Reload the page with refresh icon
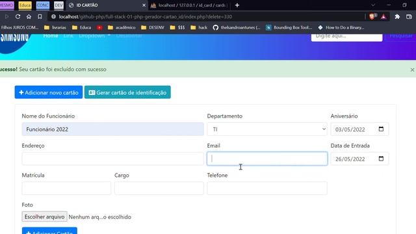Viewport: 416px width, 234px height. [18, 17]
